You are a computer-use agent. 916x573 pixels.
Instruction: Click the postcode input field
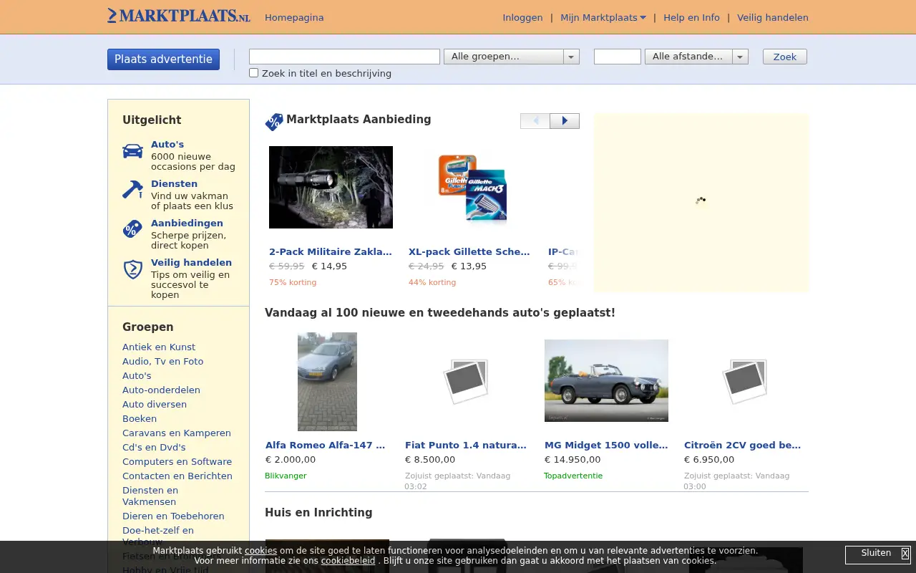tap(617, 57)
